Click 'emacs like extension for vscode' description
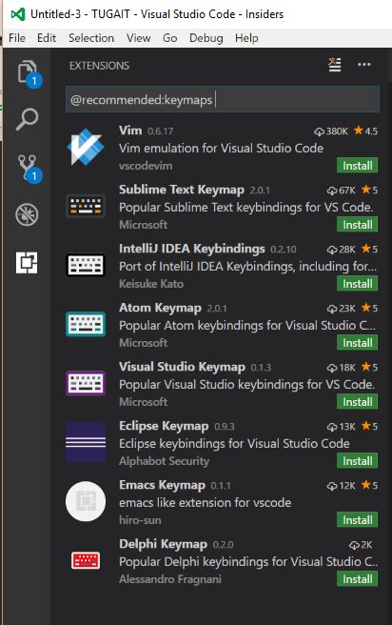Image resolution: width=392 pixels, height=625 pixels. coord(205,503)
